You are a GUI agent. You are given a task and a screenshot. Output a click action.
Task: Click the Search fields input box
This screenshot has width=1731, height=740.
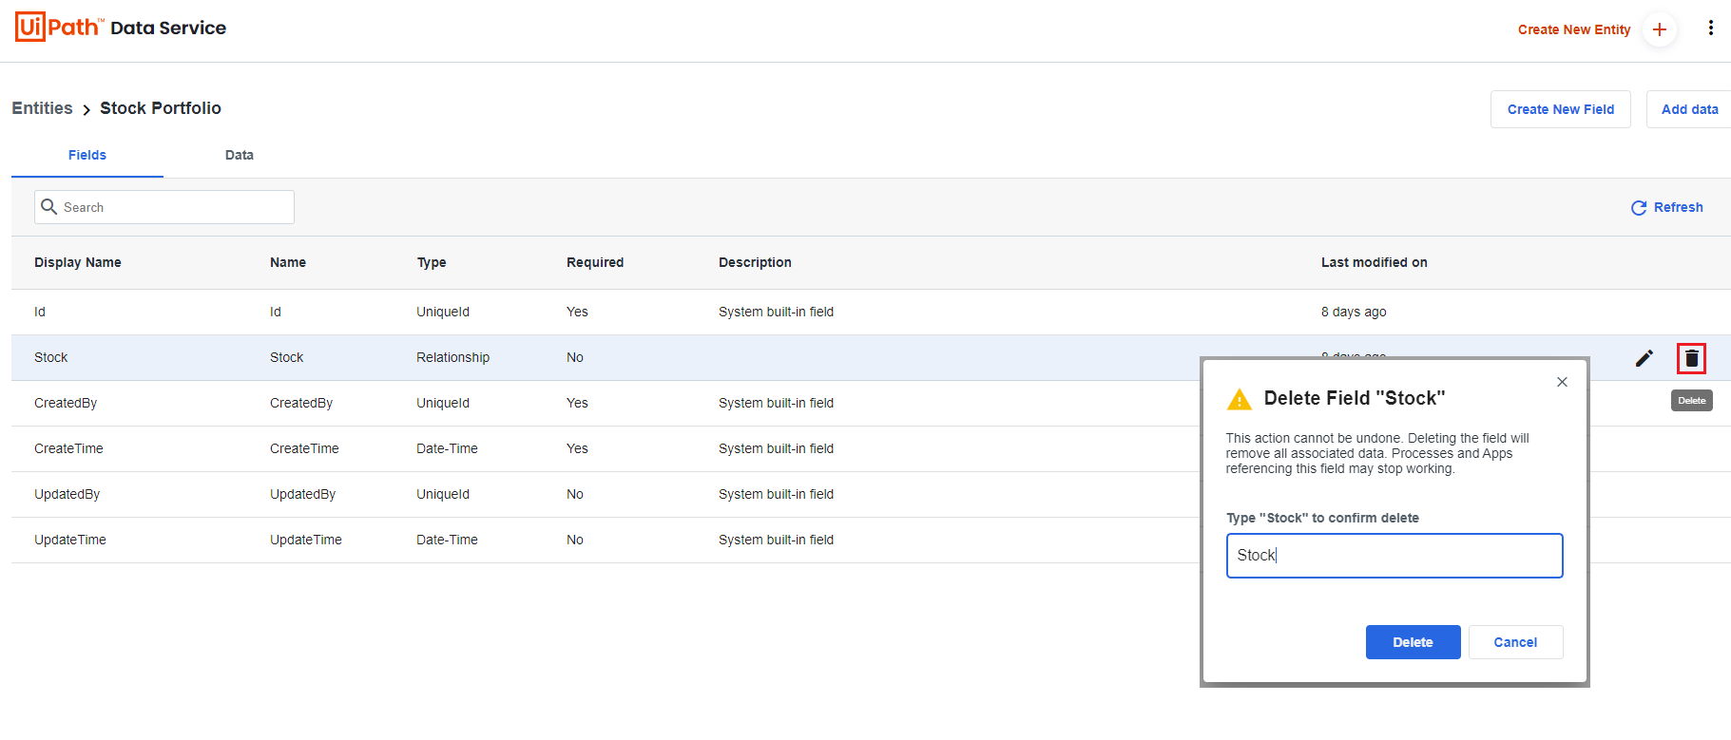164,207
